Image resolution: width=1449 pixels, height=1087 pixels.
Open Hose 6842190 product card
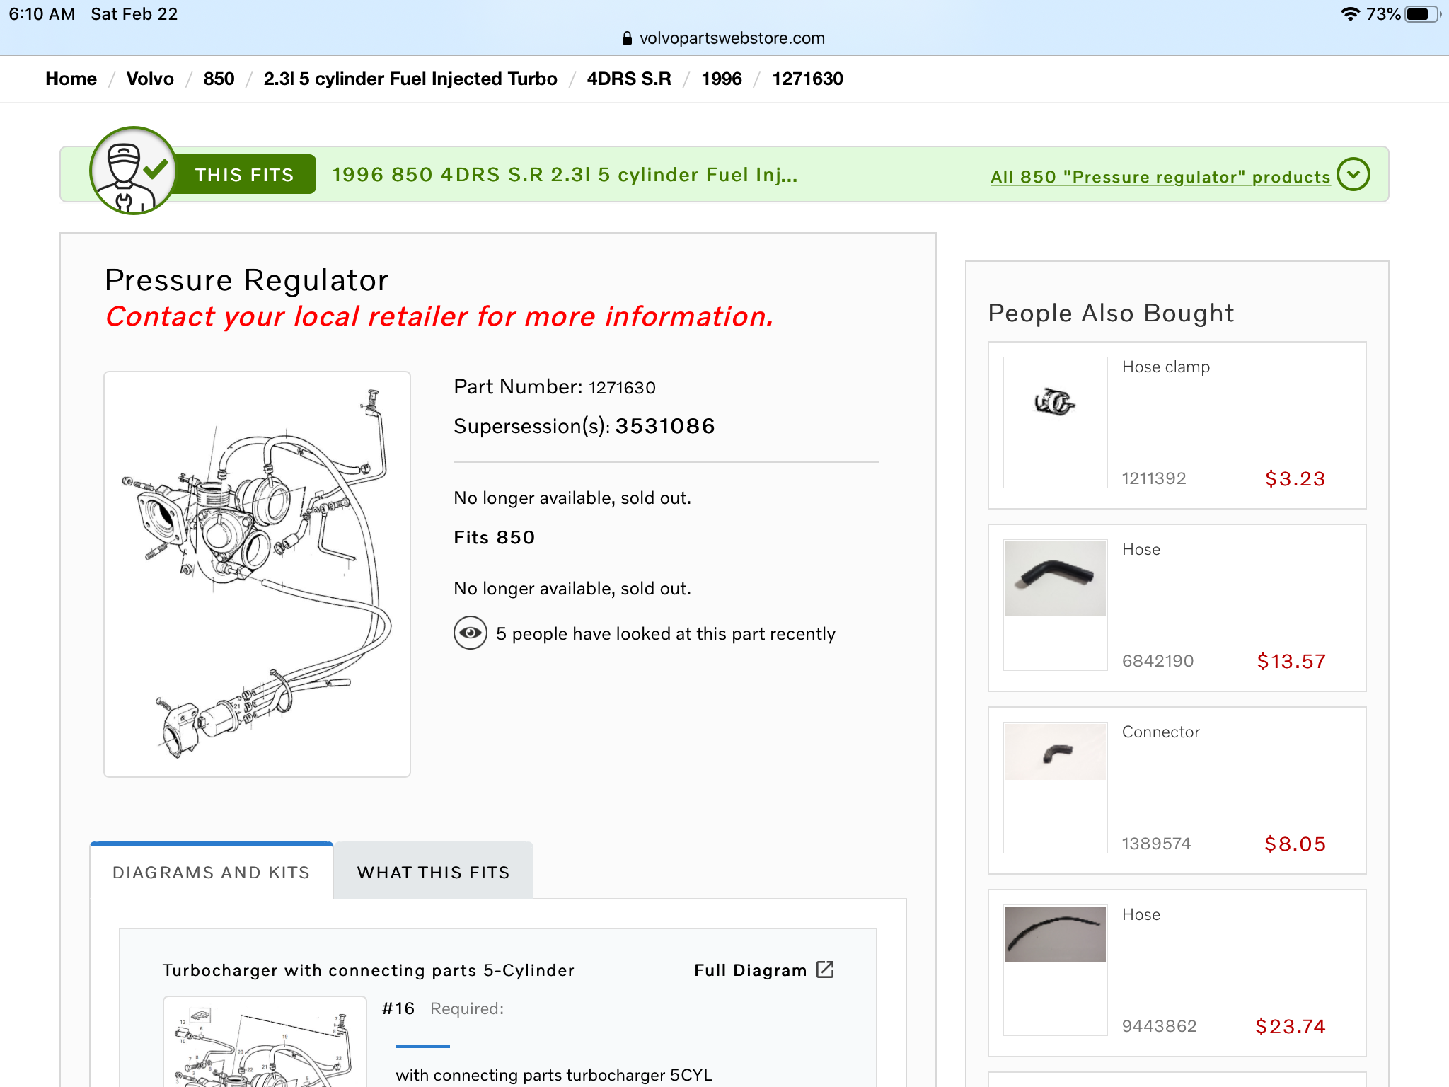(1176, 607)
